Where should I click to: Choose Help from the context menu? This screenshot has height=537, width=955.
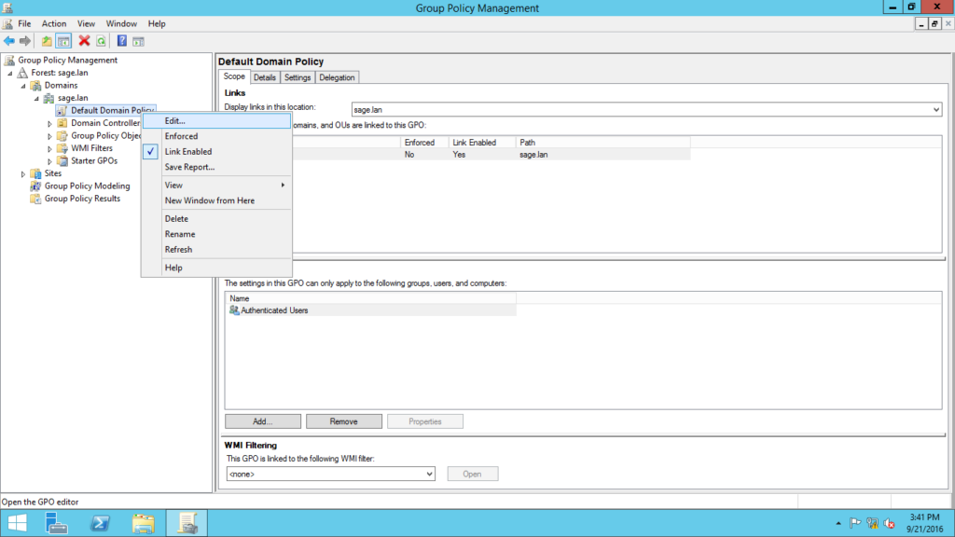pyautogui.click(x=216, y=268)
